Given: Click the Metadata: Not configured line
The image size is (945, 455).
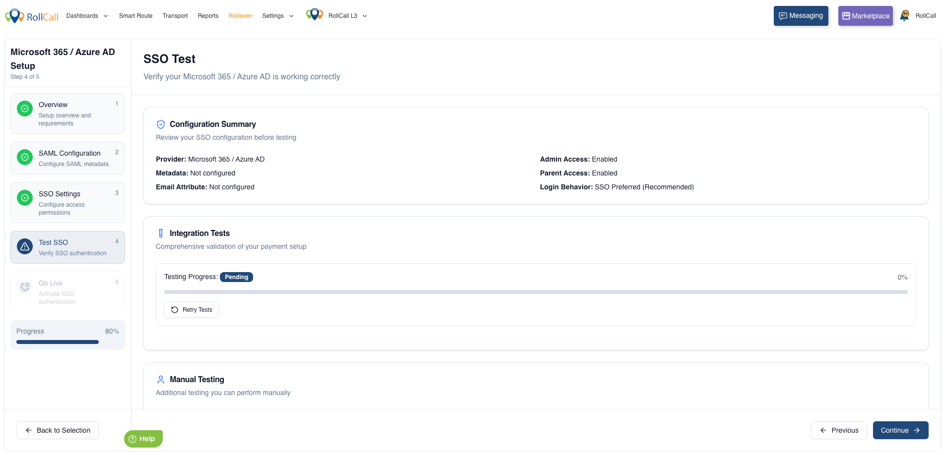Looking at the screenshot, I should tap(196, 173).
